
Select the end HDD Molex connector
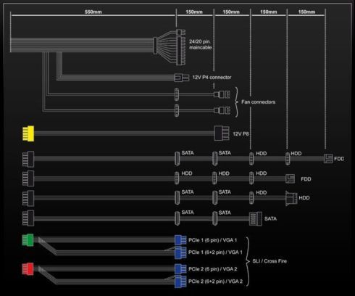[291, 198]
